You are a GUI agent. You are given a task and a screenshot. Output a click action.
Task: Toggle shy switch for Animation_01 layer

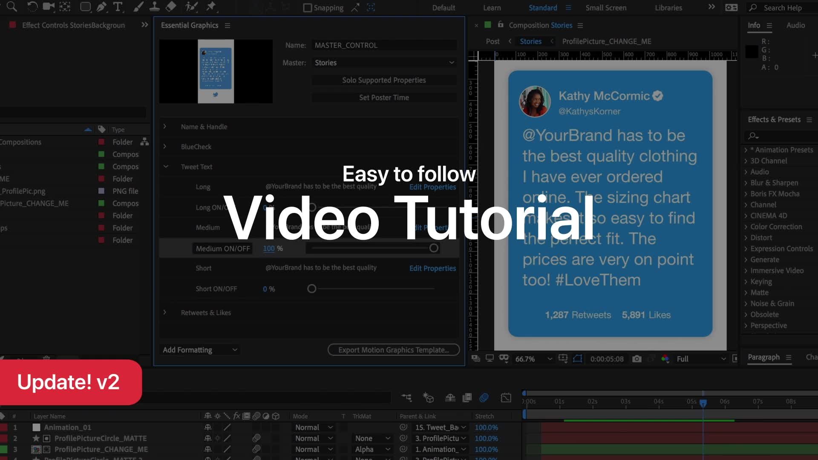208,427
